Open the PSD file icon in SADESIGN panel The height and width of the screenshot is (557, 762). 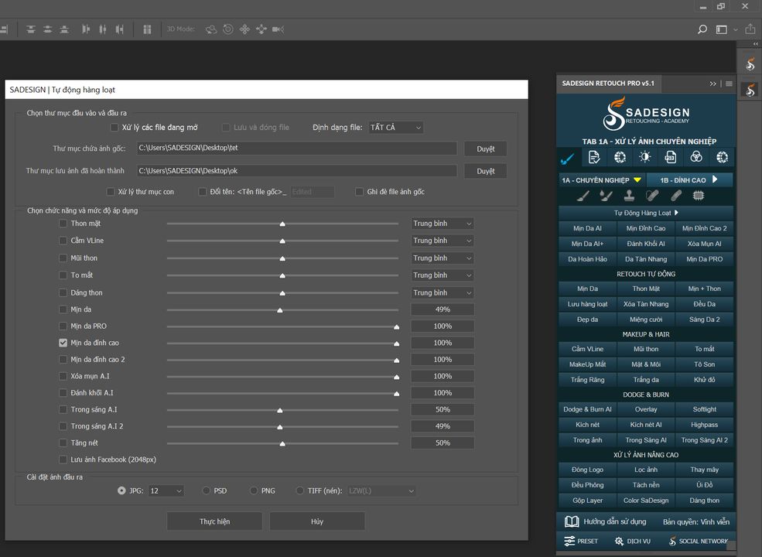pyautogui.click(x=671, y=157)
